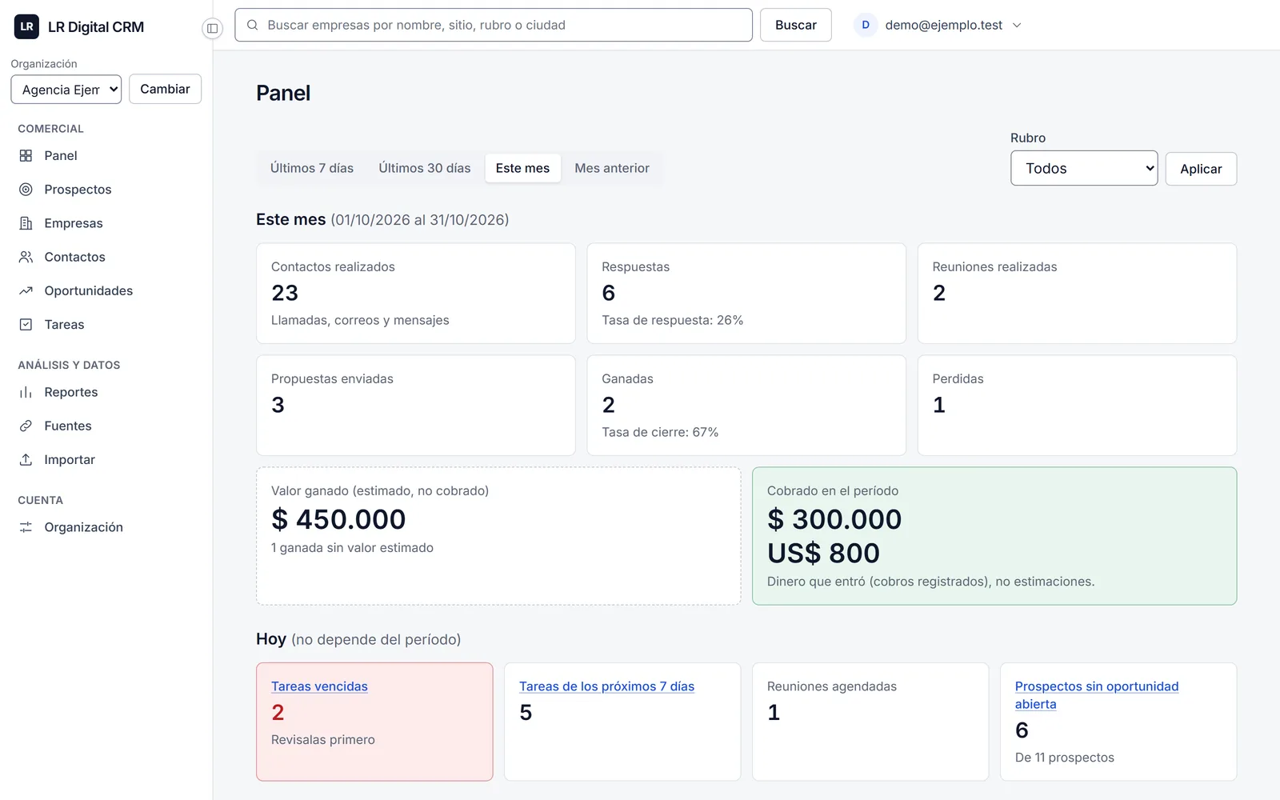
Task: Click the Reuniones agendadas card label
Action: click(832, 686)
